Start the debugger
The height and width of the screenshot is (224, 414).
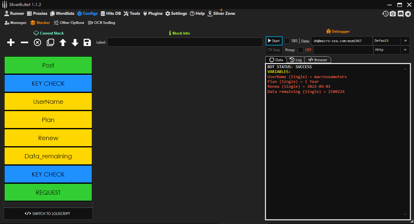pyautogui.click(x=274, y=41)
